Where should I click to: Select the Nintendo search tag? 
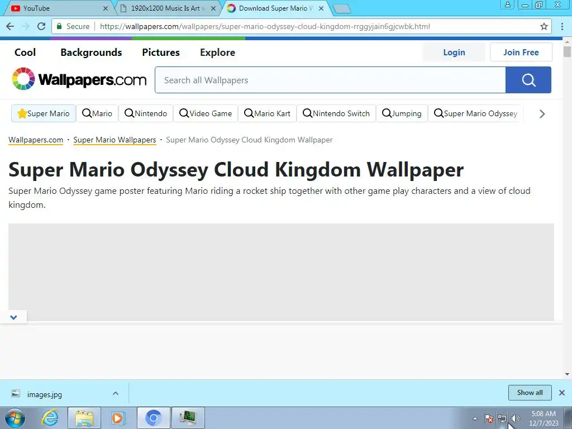click(x=146, y=113)
